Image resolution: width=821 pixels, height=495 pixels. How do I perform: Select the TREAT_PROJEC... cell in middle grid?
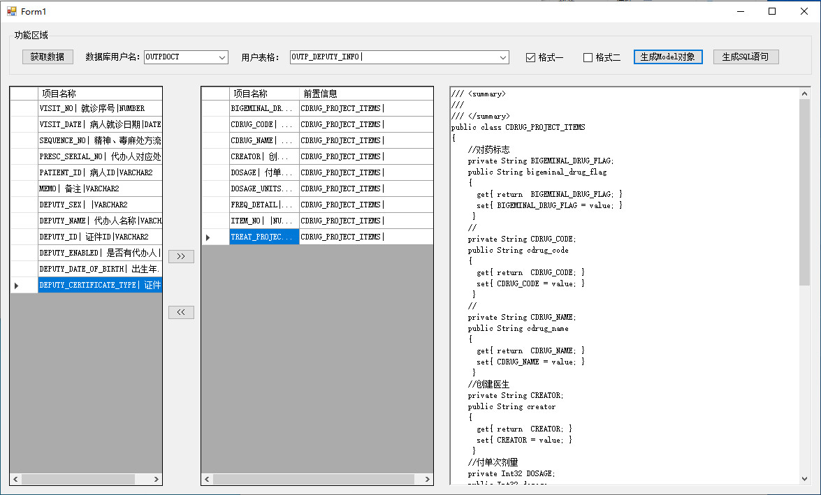[x=264, y=237]
